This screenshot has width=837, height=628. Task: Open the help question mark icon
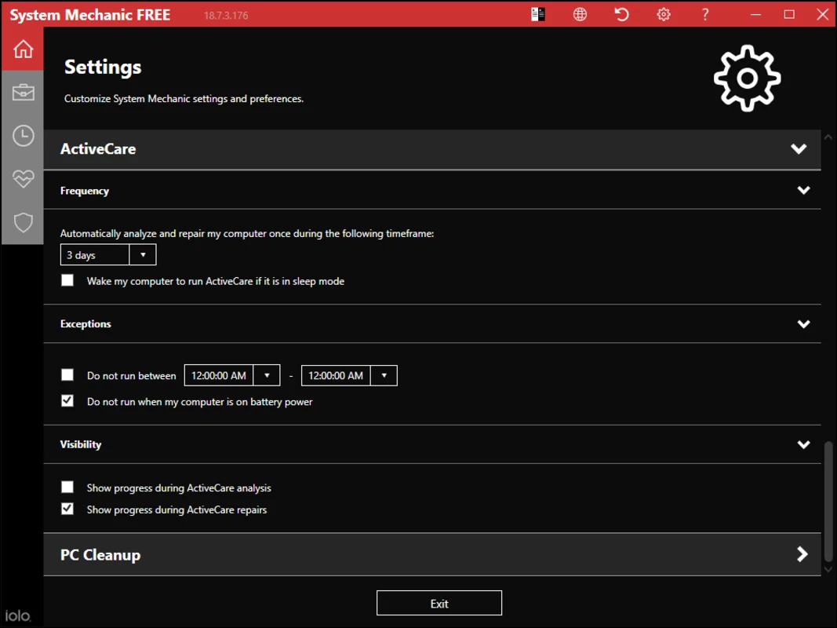pyautogui.click(x=705, y=14)
